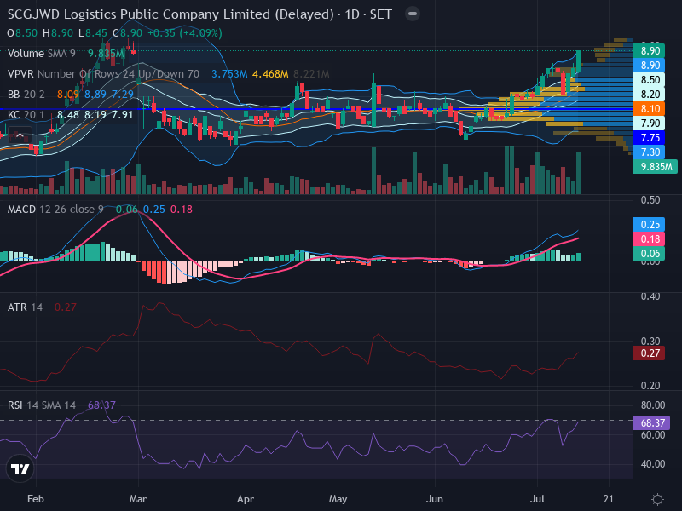Click the white 7.90 price axis label
The height and width of the screenshot is (511, 682).
coord(649,123)
